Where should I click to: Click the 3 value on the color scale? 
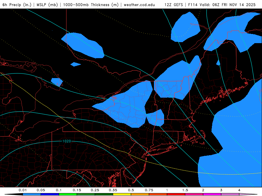point(221,190)
